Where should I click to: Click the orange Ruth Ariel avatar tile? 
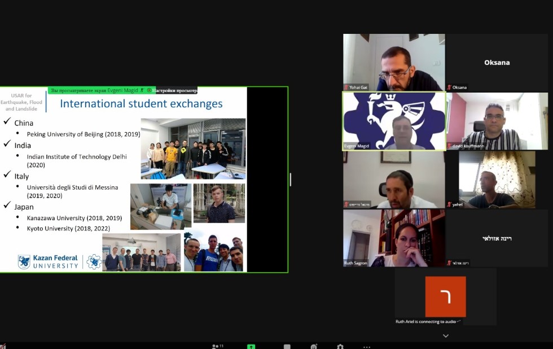tap(445, 296)
